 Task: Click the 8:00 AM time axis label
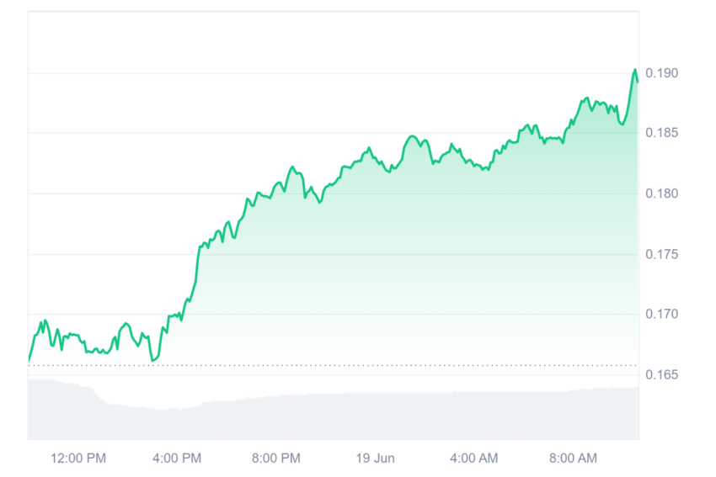tap(573, 458)
